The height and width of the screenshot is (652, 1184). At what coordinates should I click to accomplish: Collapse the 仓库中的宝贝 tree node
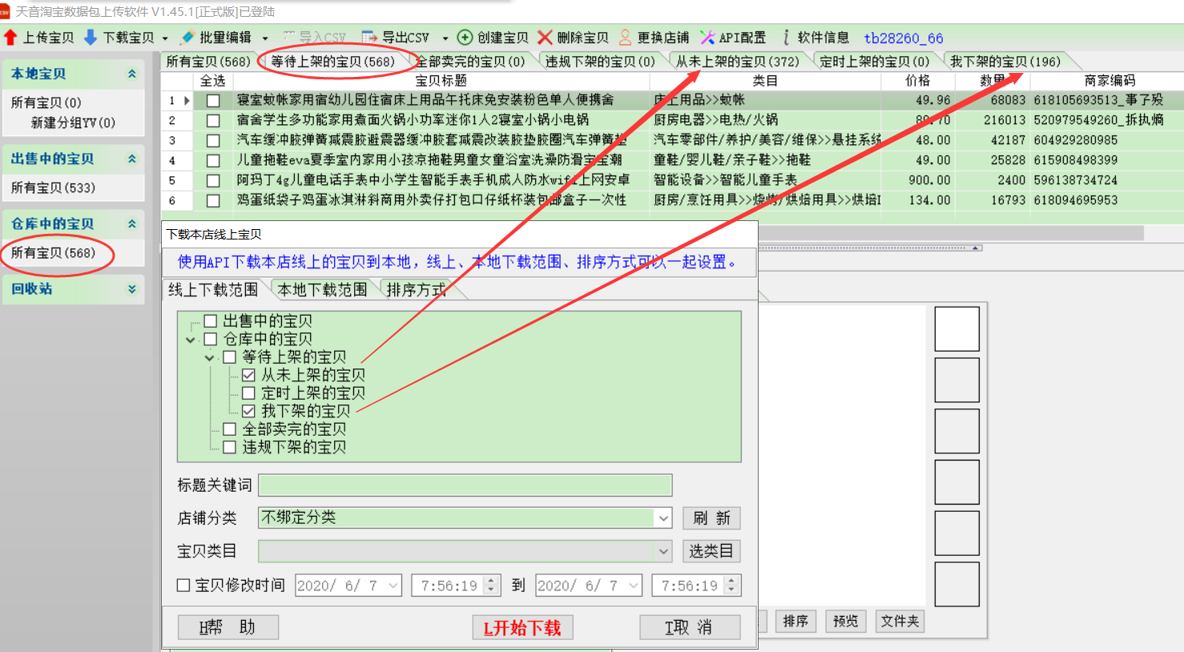click(x=191, y=340)
